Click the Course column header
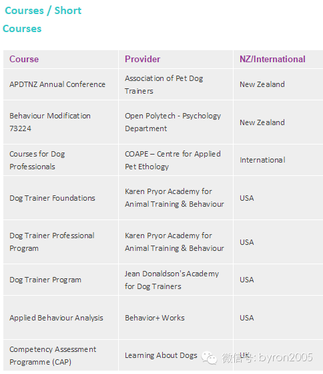This screenshot has height=374, width=323. tap(24, 59)
